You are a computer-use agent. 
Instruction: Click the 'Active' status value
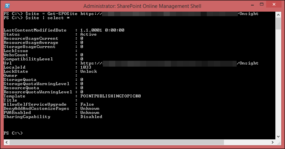[88, 34]
